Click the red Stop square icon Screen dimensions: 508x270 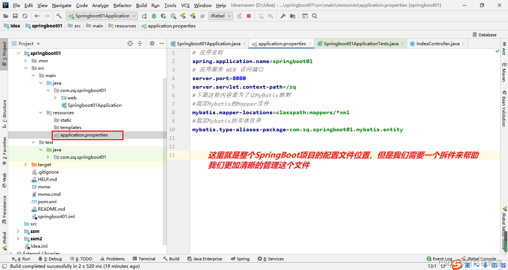pos(249,16)
